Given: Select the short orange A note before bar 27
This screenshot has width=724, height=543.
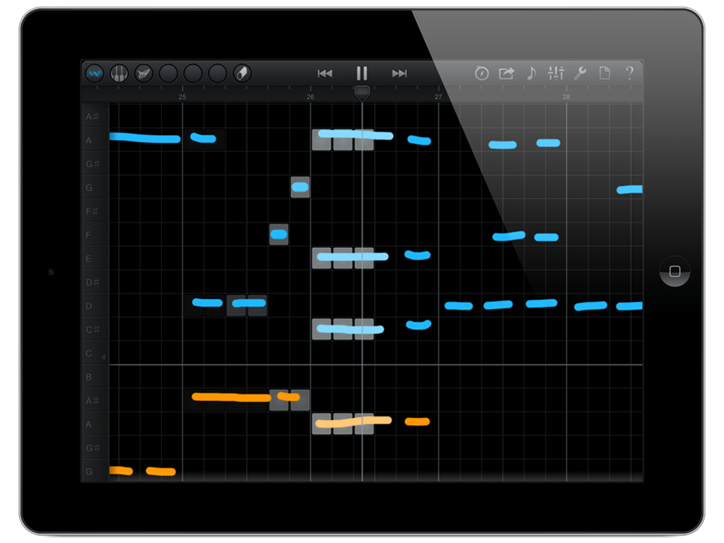Looking at the screenshot, I should click(417, 421).
